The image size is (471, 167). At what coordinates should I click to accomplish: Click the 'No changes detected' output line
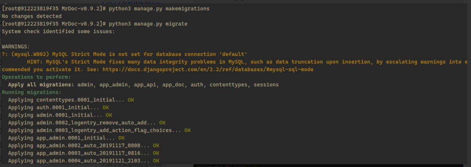[32, 16]
